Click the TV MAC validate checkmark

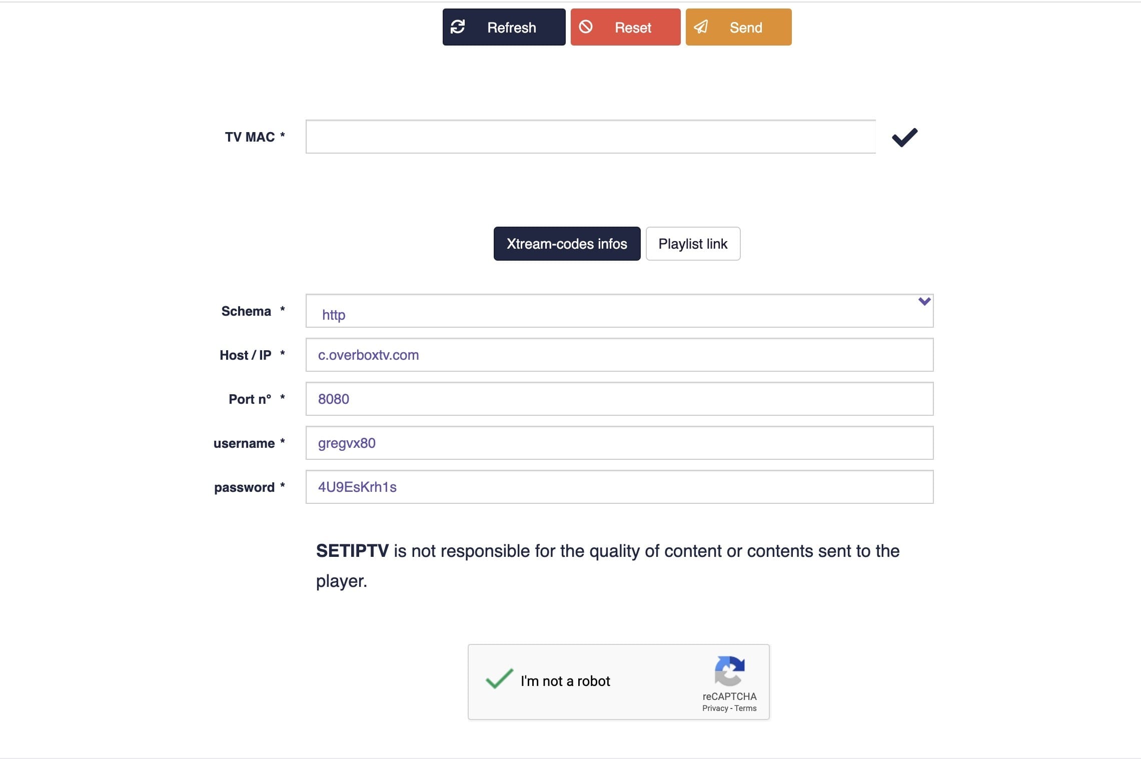point(904,137)
